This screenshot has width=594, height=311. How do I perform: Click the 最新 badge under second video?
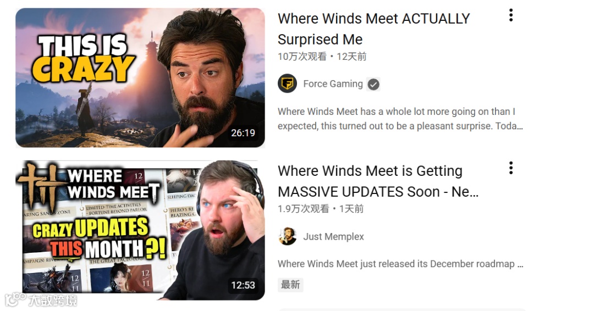[290, 285]
